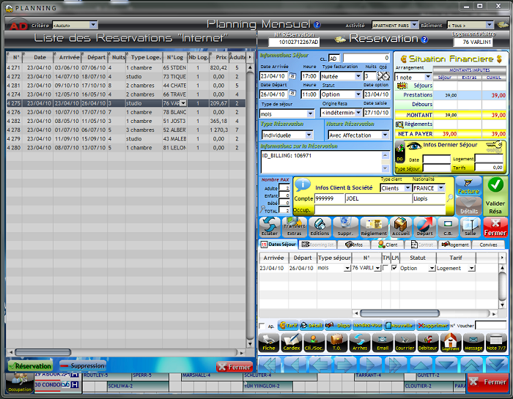
Task: Expand the Nationalité FRANCE dropdown
Action: coord(440,188)
